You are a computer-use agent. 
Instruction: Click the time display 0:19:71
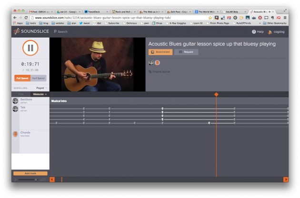30,64
